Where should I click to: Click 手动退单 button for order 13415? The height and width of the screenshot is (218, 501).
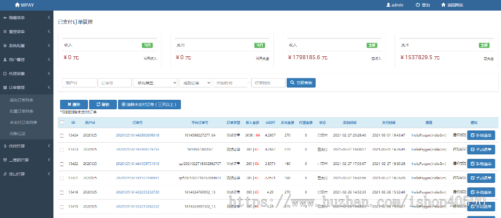pyautogui.click(x=481, y=206)
